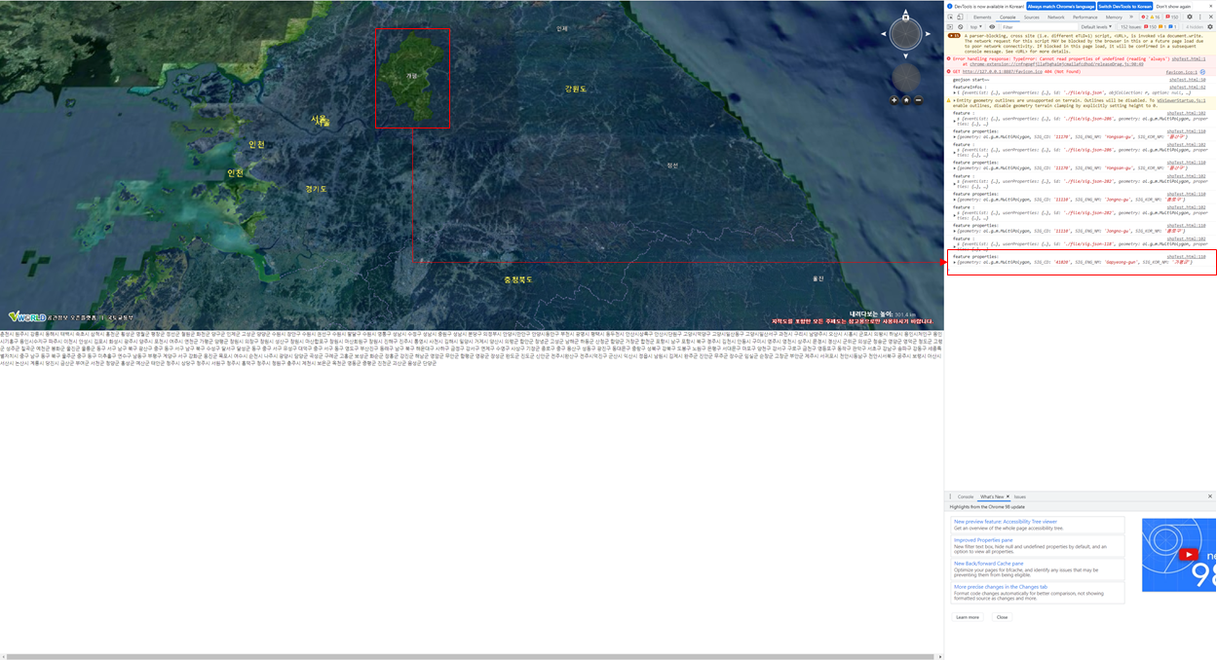Image resolution: width=1217 pixels, height=660 pixels.
Task: Clear the console with the clear icon
Action: point(960,27)
